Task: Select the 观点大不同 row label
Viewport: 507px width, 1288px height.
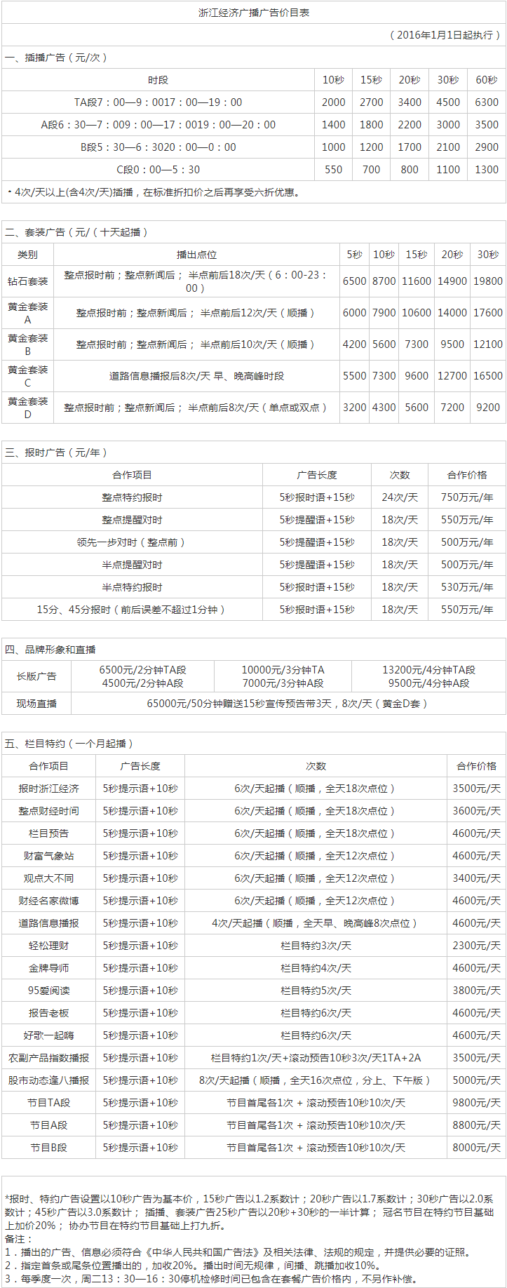Action: 49,878
